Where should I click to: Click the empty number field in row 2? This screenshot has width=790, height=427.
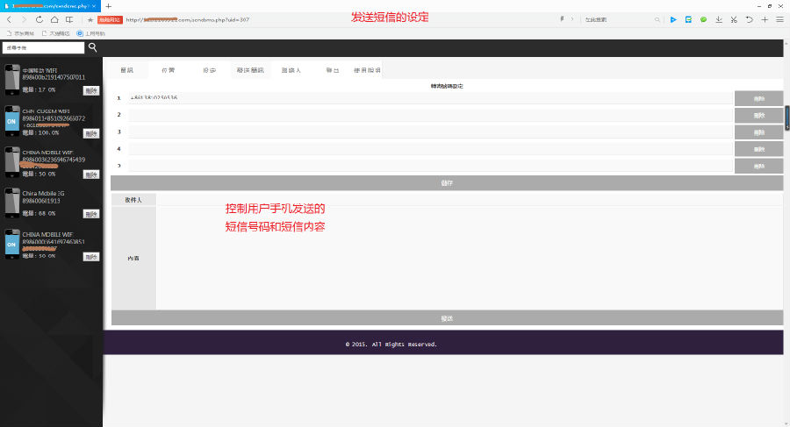click(431, 115)
